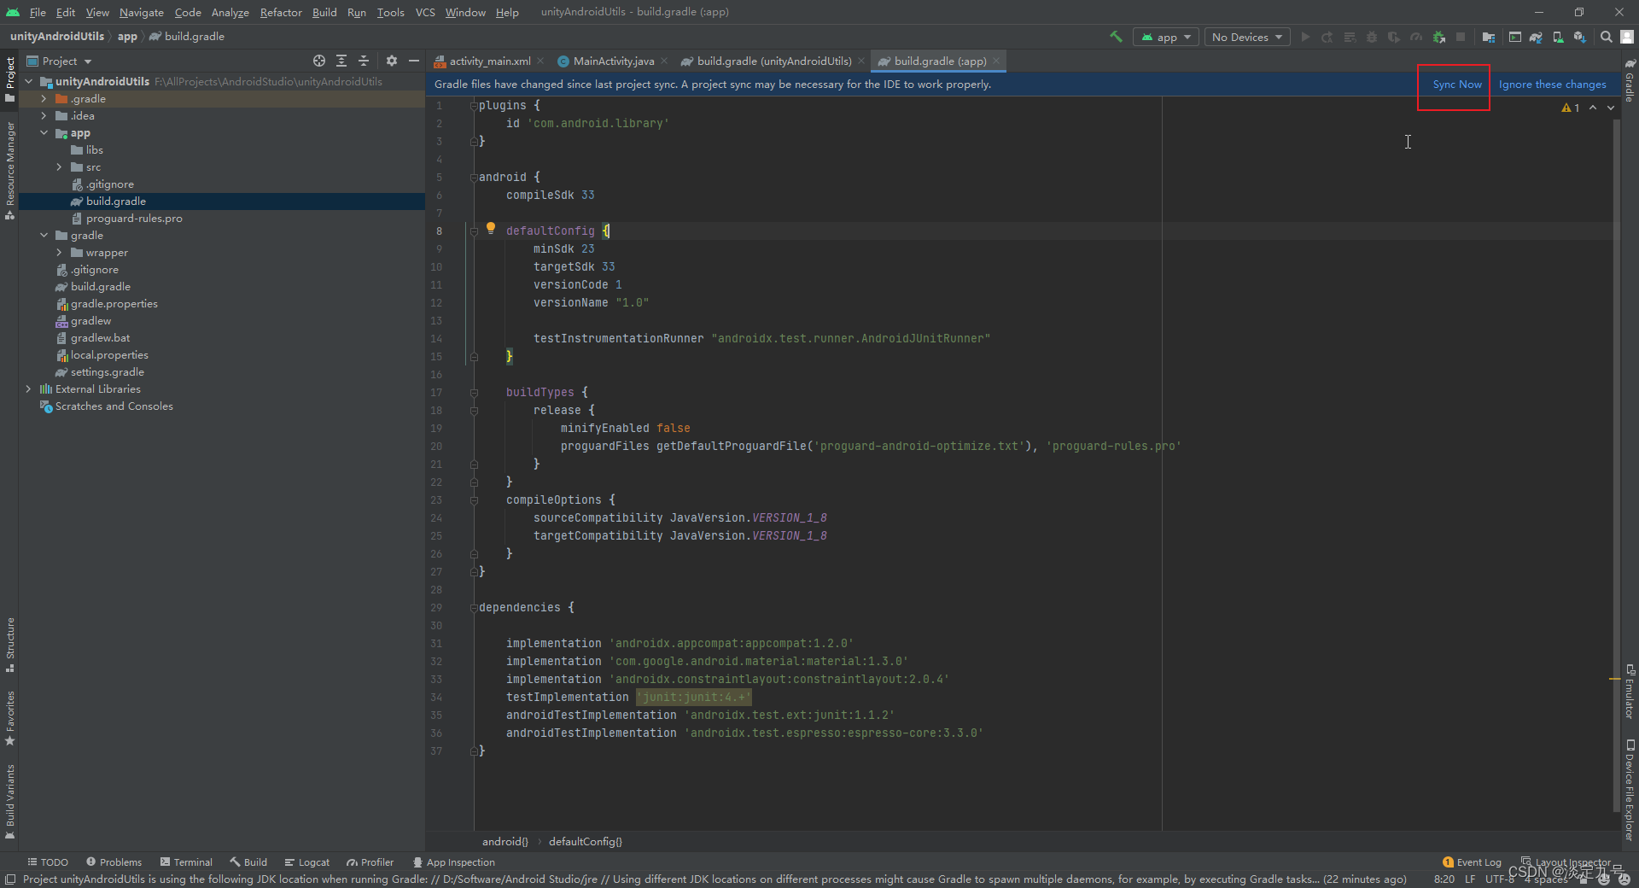The image size is (1639, 888).
Task: Open the Terminal tool window
Action: (186, 862)
